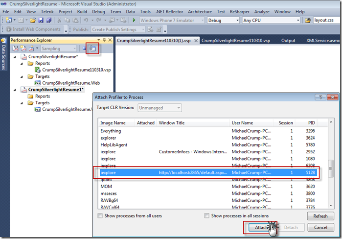Click the Attach/Detach icon in Performance Explorer
The width and height of the screenshot is (342, 239).
click(x=92, y=48)
